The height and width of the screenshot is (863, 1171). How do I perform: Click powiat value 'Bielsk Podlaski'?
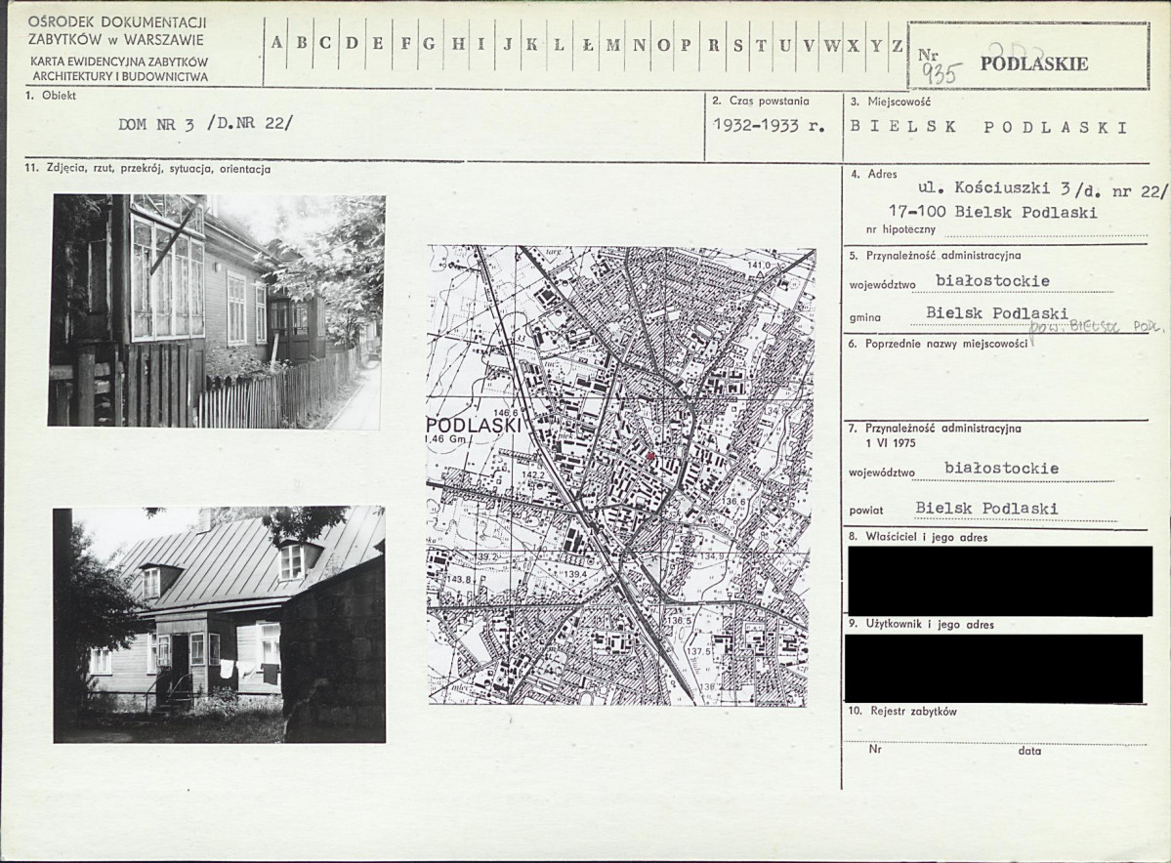pos(986,509)
